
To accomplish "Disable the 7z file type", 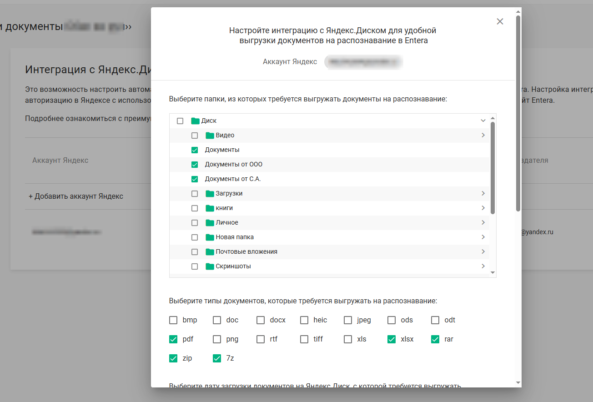I will point(217,358).
